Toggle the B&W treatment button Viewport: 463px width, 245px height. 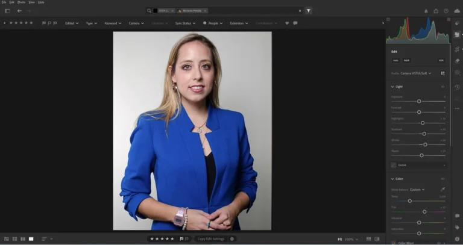[x=406, y=60]
